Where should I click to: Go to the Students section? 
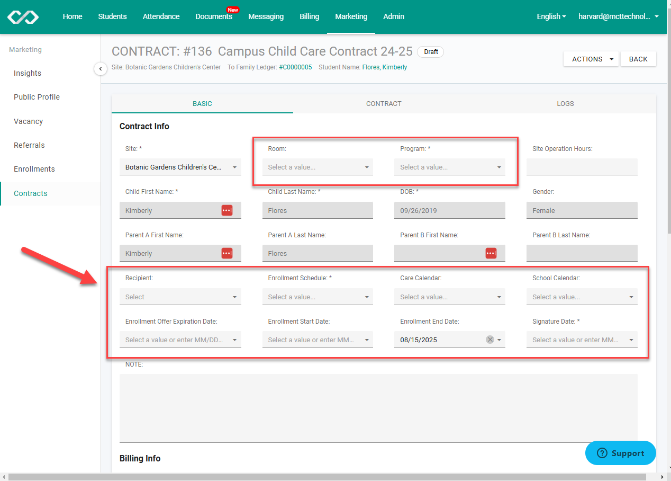pyautogui.click(x=112, y=16)
